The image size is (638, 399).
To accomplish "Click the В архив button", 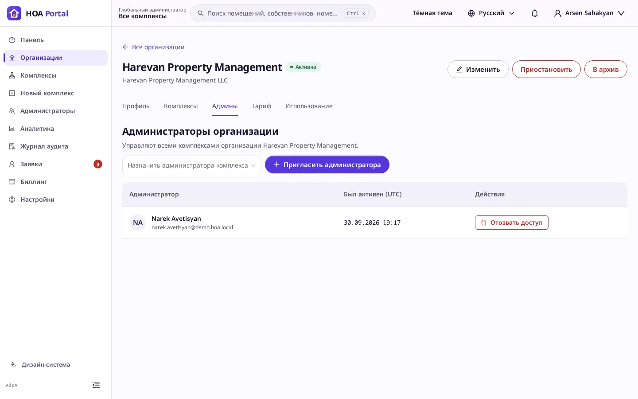I will (x=606, y=69).
